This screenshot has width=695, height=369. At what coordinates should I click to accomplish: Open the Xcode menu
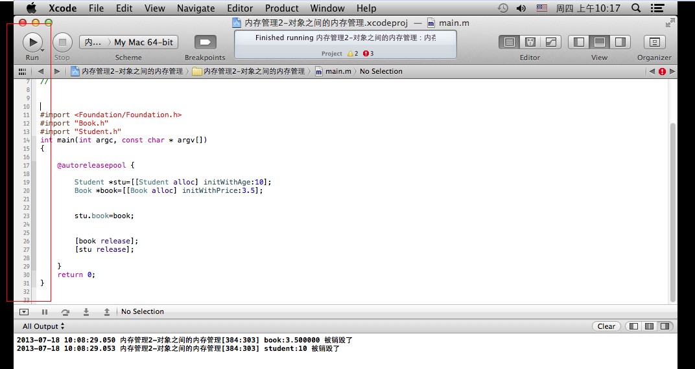pos(62,8)
